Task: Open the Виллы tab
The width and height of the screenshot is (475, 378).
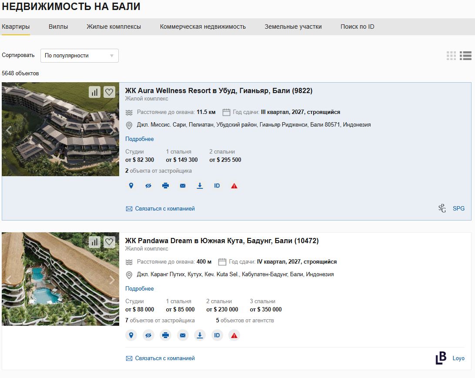Action: click(x=58, y=27)
